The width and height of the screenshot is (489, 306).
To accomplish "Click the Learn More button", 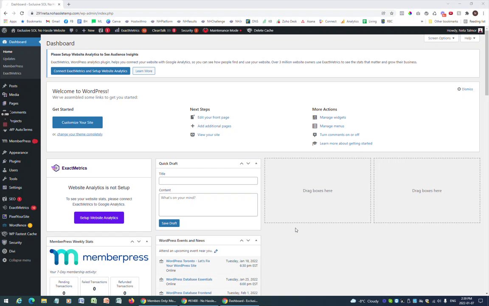I will point(144,71).
